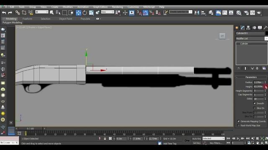The width and height of the screenshot is (268, 150).
Task: Click the Add Time Tag field
Action: click(170, 143)
